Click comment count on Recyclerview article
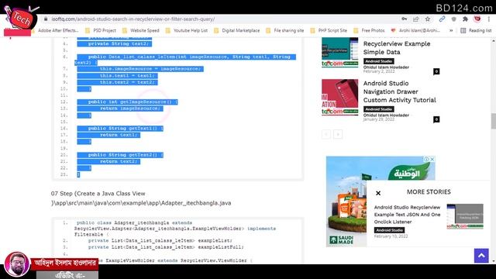 point(436,71)
